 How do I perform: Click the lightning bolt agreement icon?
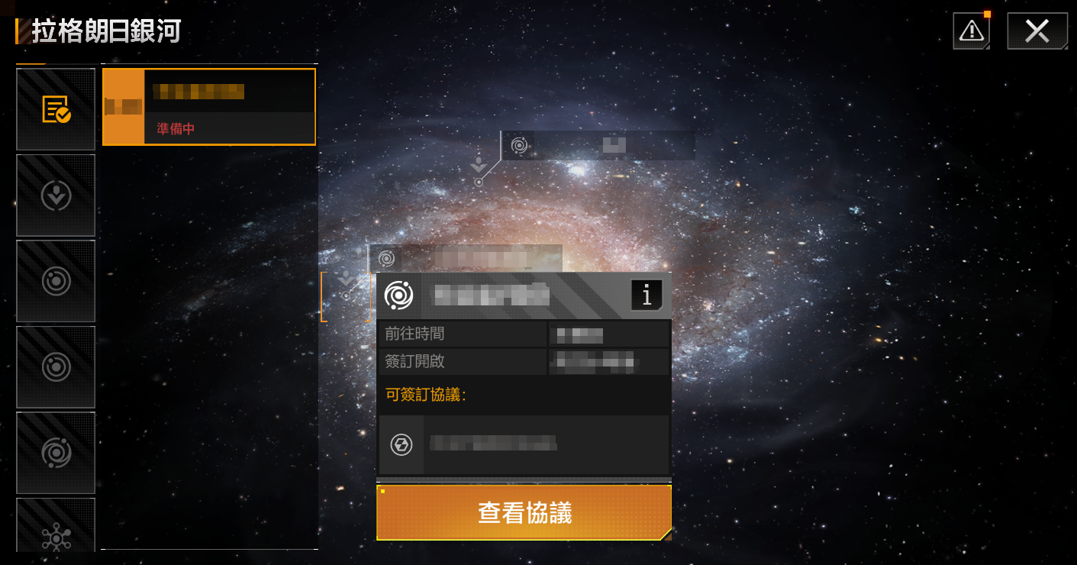[x=401, y=444]
